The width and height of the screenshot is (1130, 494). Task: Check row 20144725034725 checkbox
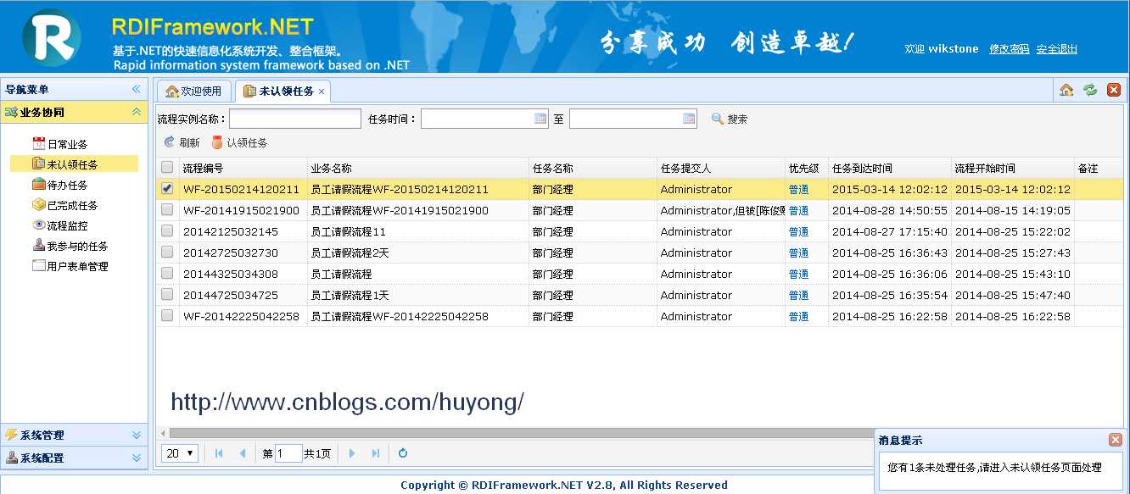pyautogui.click(x=167, y=295)
